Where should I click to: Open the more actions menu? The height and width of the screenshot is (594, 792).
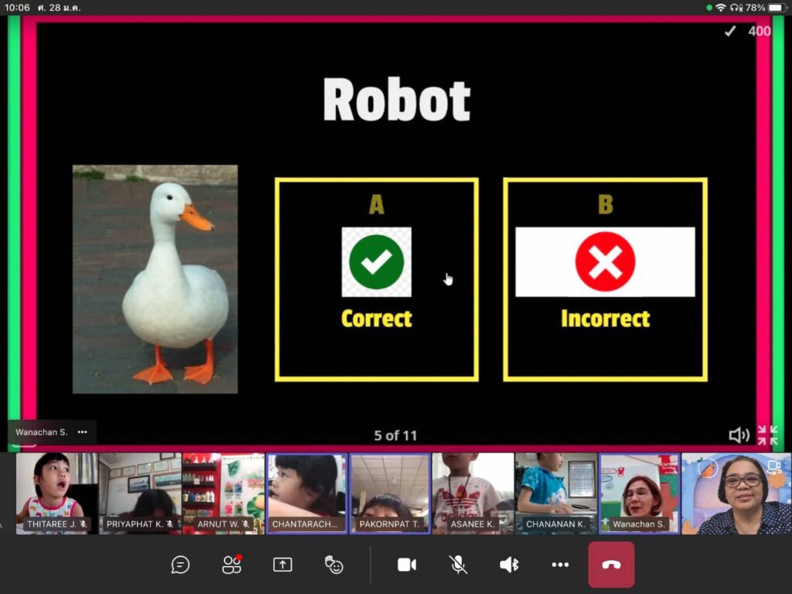560,565
